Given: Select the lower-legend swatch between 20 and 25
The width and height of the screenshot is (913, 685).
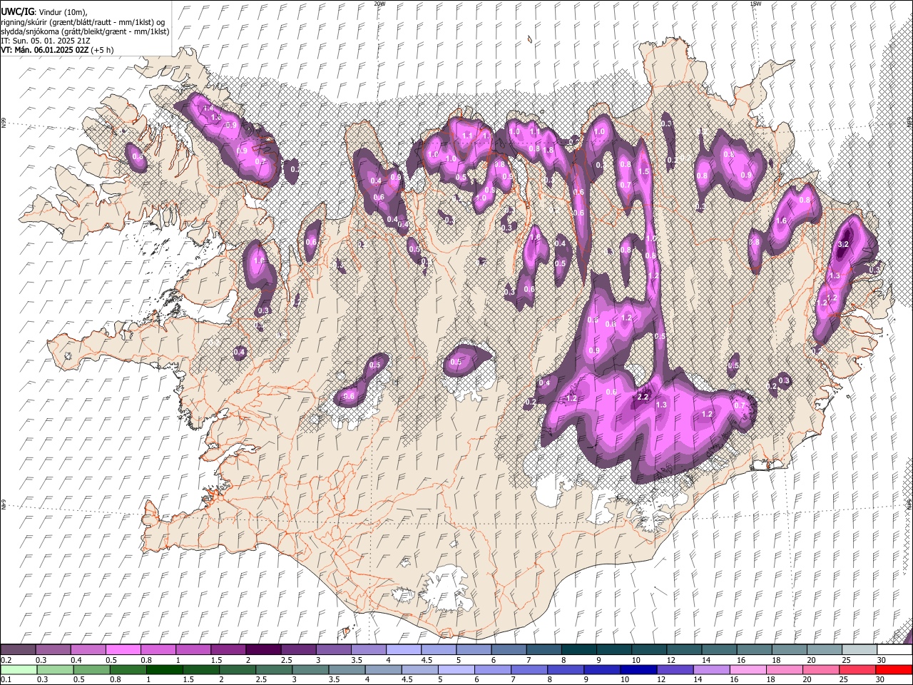Looking at the screenshot, I should [823, 669].
